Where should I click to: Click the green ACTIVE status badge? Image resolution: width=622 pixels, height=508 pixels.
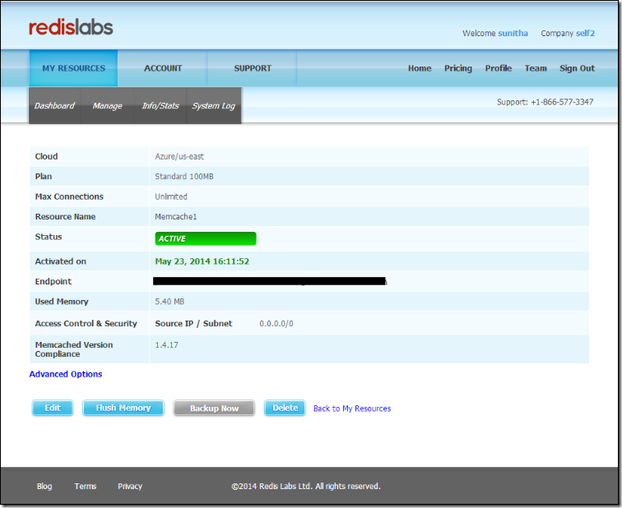tap(206, 238)
